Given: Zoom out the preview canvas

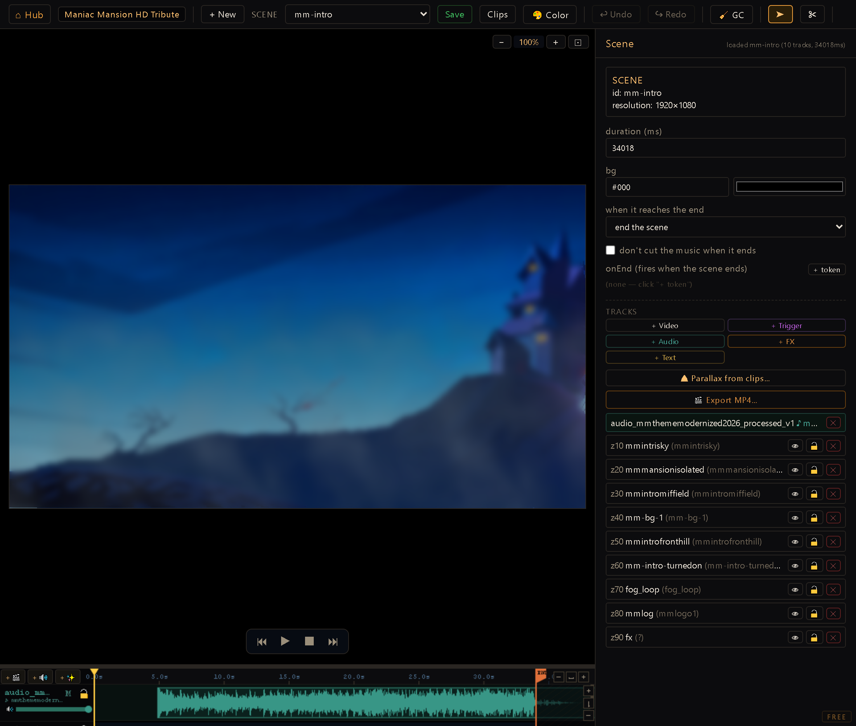Looking at the screenshot, I should [x=502, y=42].
